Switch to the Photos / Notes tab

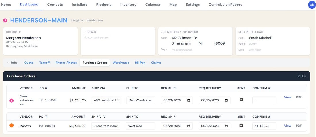[x=66, y=63]
